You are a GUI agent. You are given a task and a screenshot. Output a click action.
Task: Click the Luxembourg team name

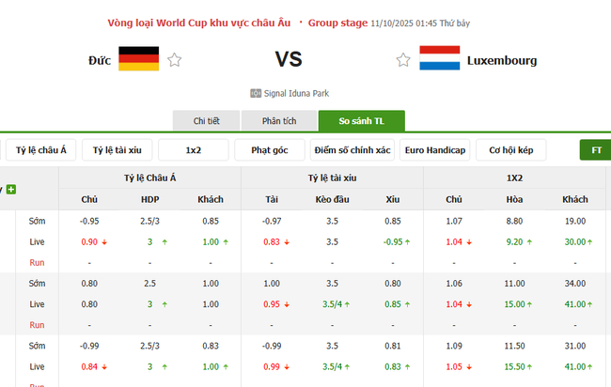[x=502, y=60]
